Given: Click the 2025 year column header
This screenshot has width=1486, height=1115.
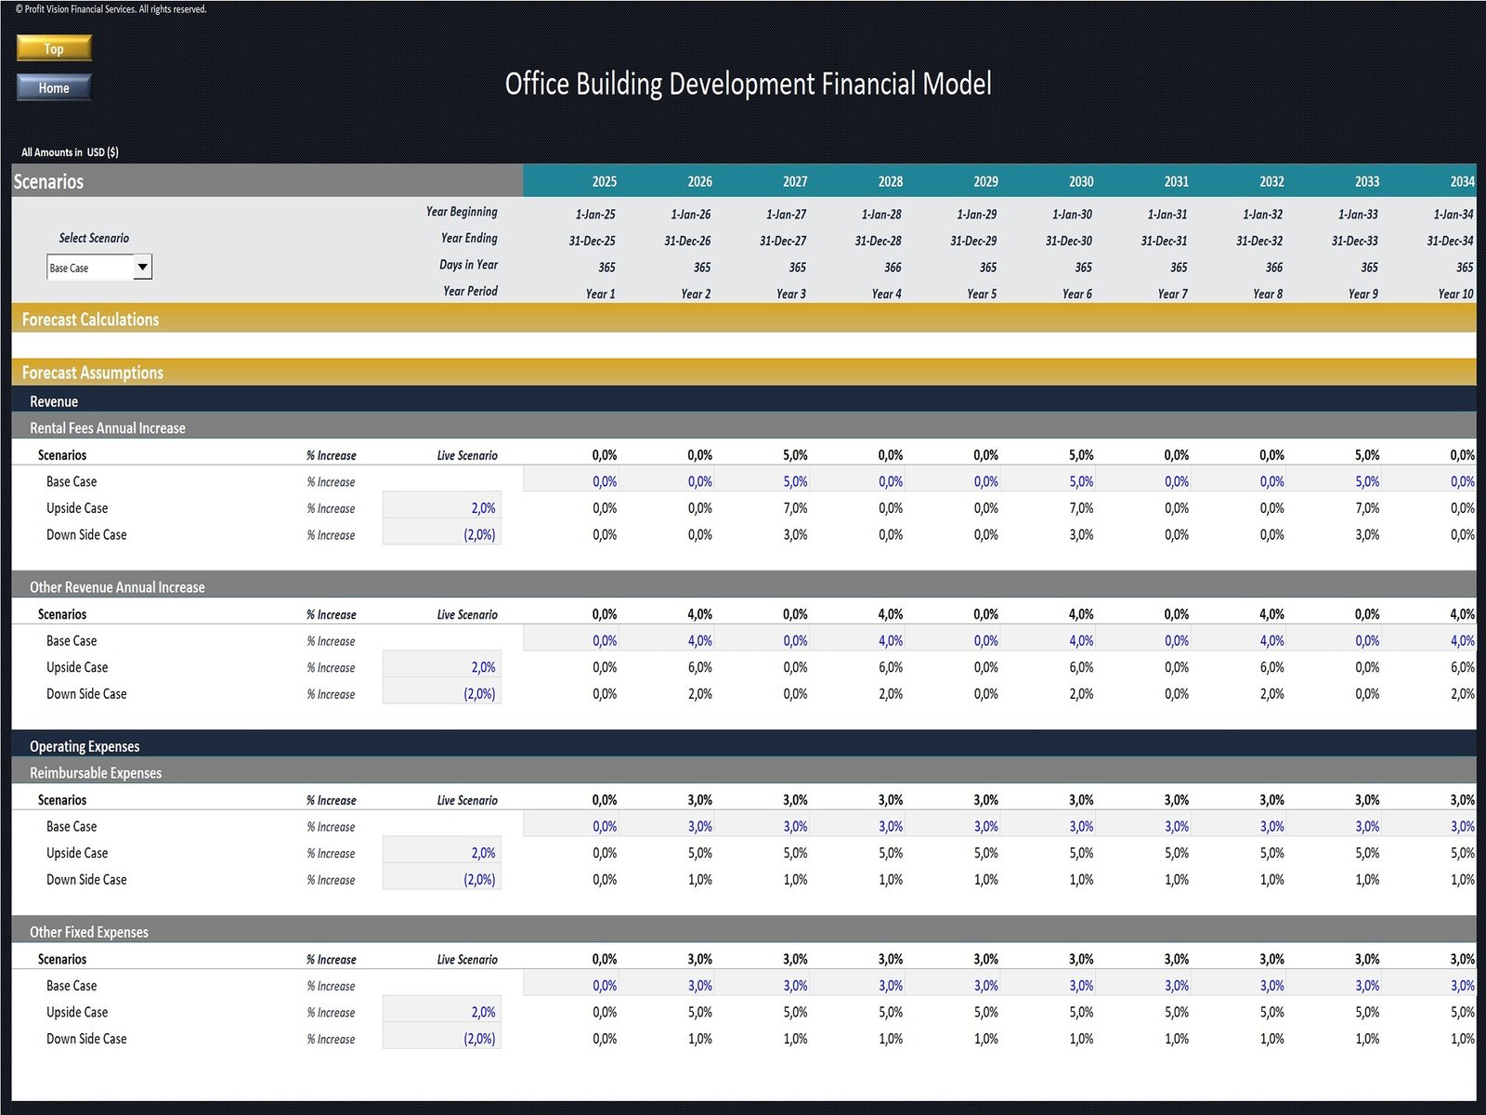Looking at the screenshot, I should click(x=604, y=181).
